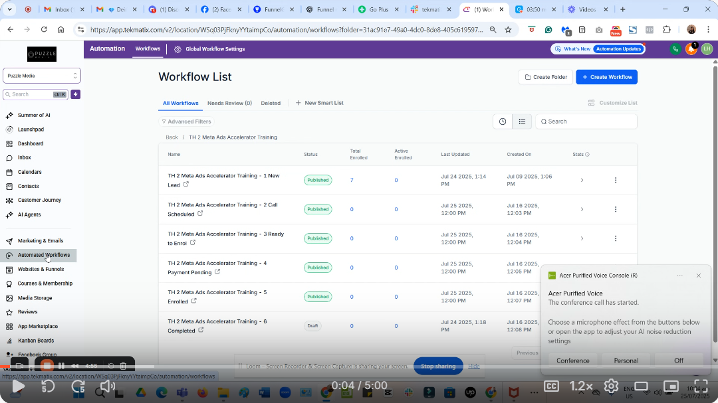Select Conference microphone effect
This screenshot has height=403, width=718.
click(573, 361)
